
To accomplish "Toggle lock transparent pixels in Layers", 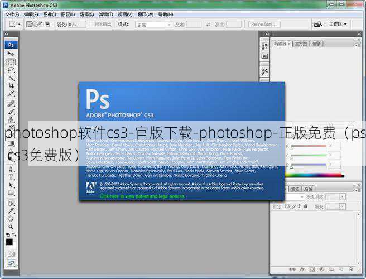I will tap(287, 206).
